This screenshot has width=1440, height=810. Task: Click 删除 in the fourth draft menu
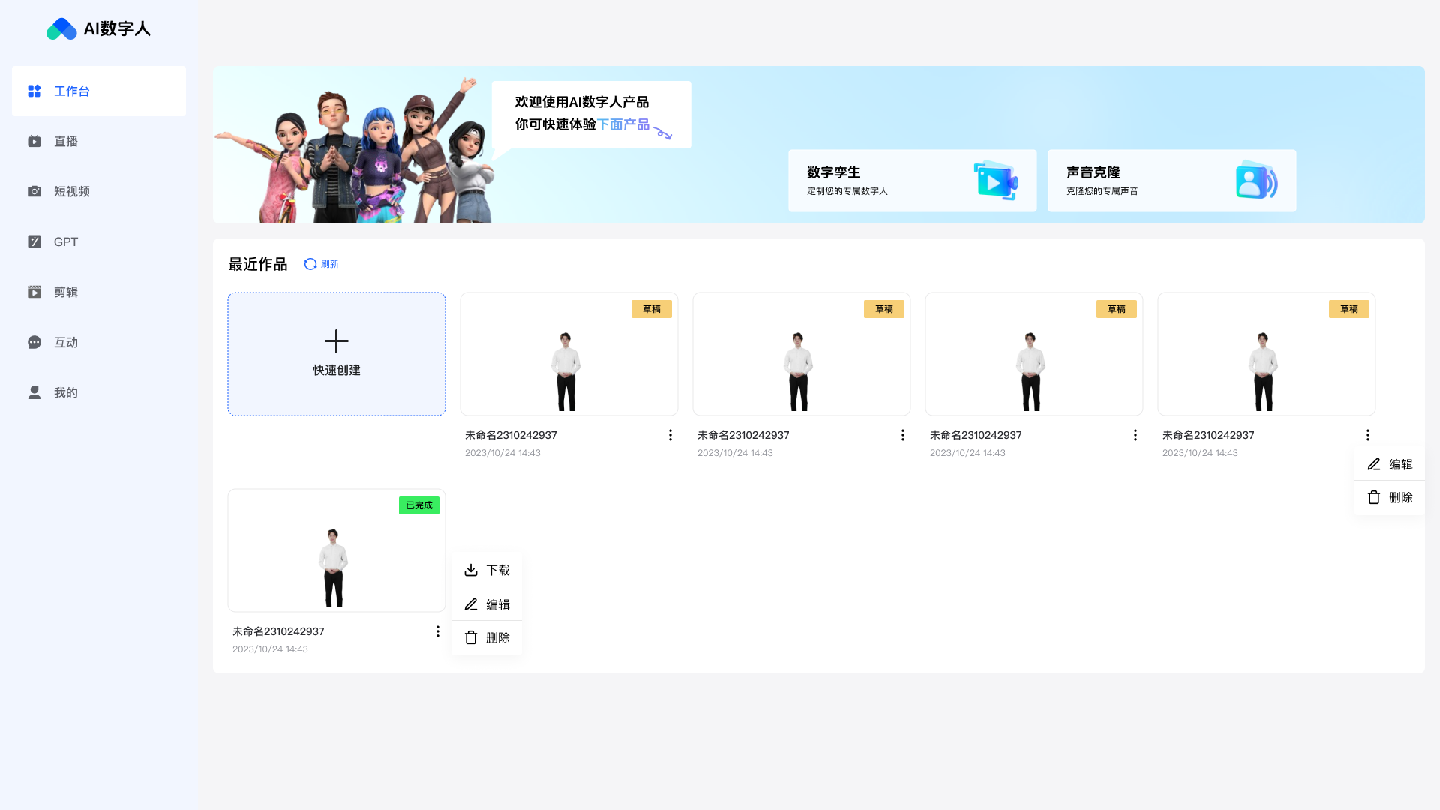click(x=1390, y=498)
